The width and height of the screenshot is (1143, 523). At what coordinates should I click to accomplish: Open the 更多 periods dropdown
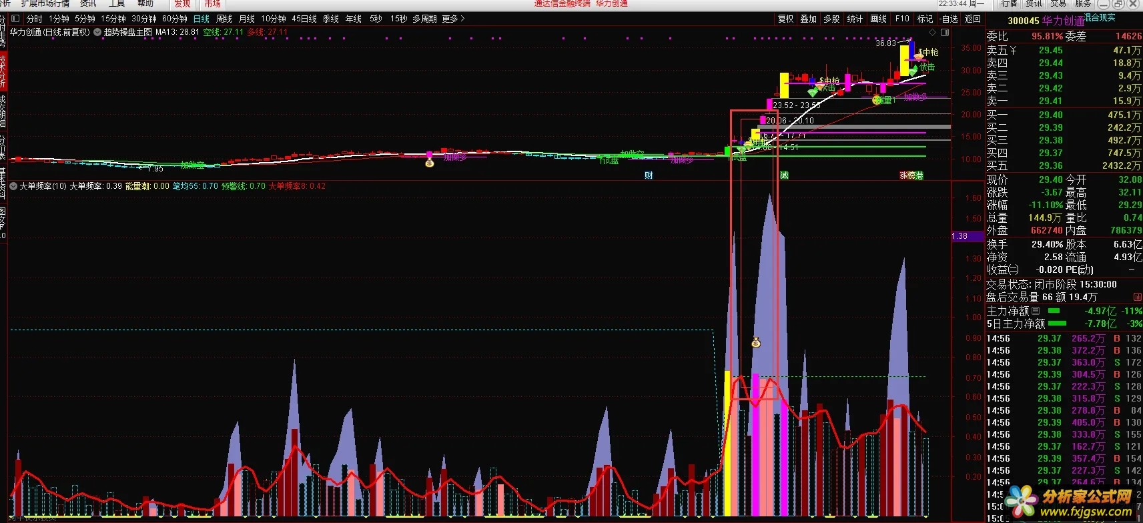[453, 19]
